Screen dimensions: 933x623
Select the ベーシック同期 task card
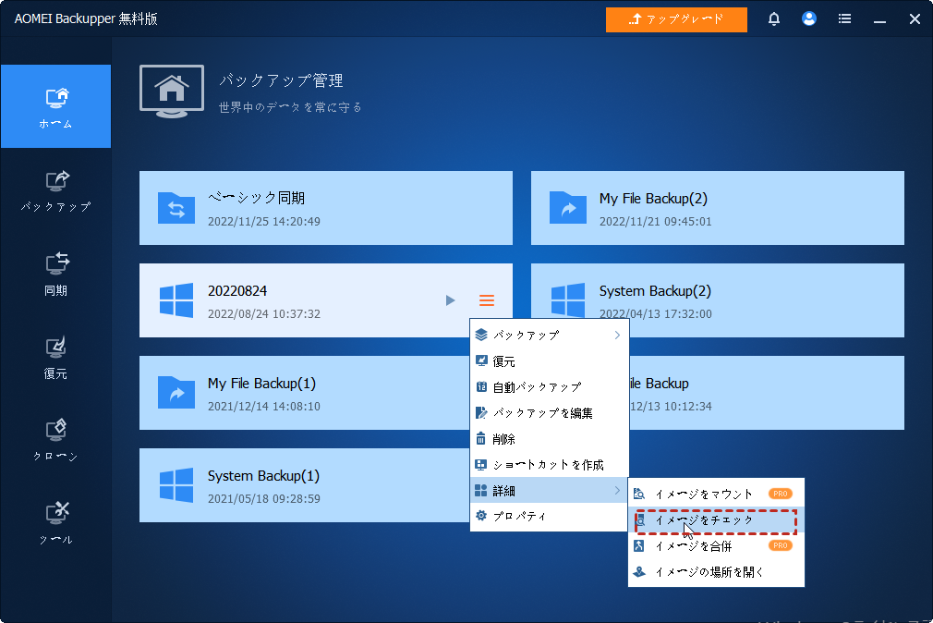326,208
